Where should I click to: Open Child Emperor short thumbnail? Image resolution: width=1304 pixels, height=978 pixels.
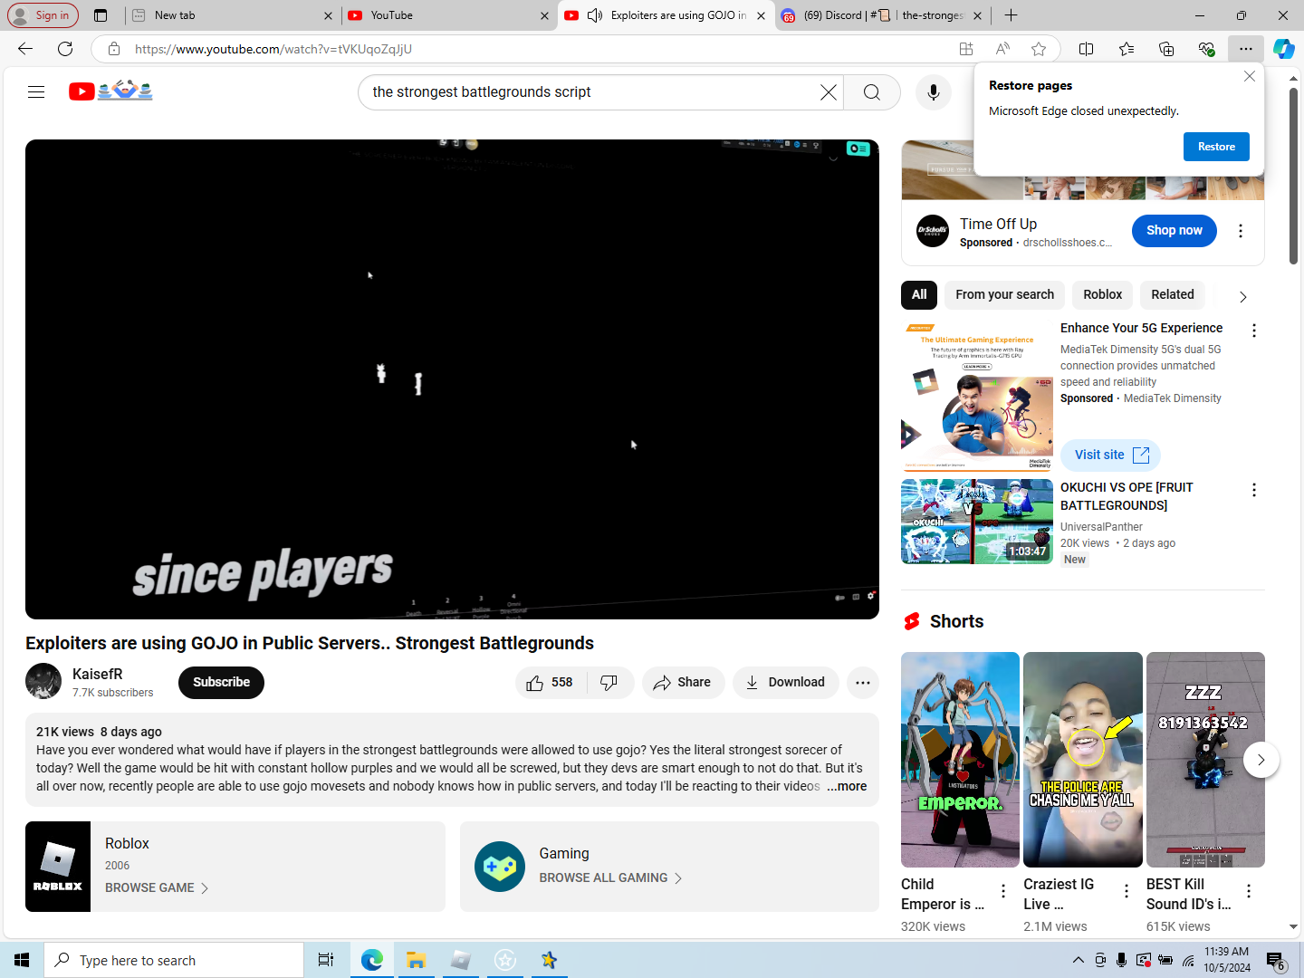click(x=960, y=760)
